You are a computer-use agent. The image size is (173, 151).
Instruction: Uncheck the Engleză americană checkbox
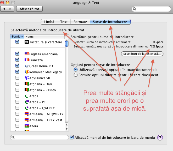coord(17,53)
